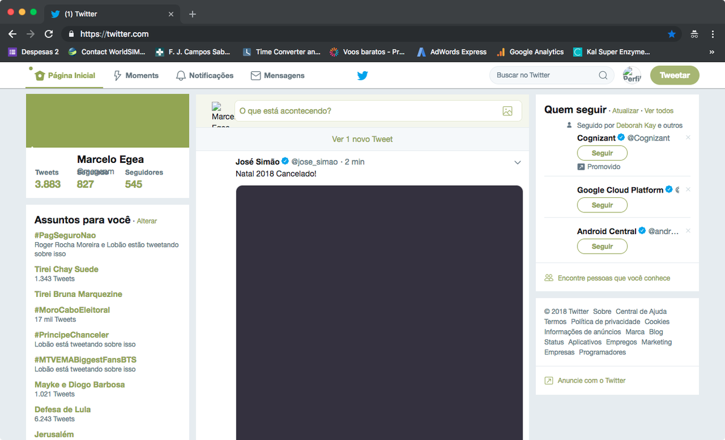Click 'Ver 1 novo Tweet' bar
The height and width of the screenshot is (440, 725).
click(362, 139)
